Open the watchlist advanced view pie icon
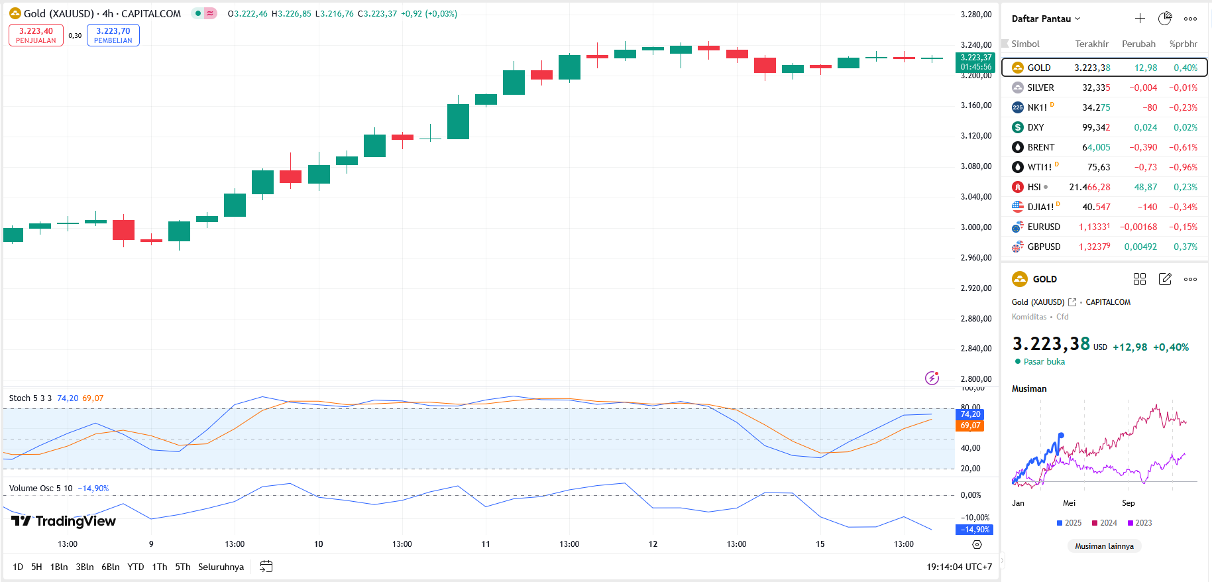1212x582 pixels. [1165, 19]
